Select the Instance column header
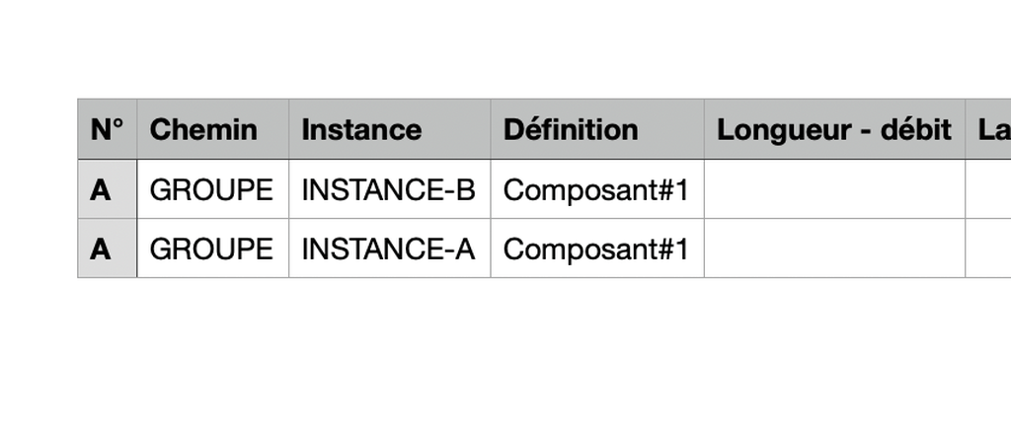This screenshot has width=1011, height=431. click(389, 129)
